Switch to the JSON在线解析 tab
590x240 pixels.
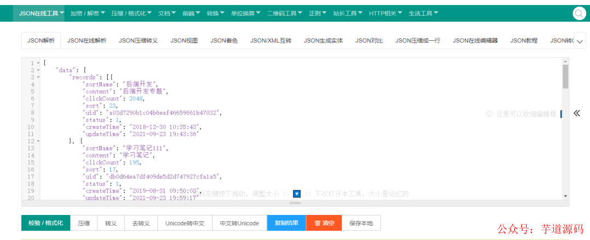(x=87, y=41)
